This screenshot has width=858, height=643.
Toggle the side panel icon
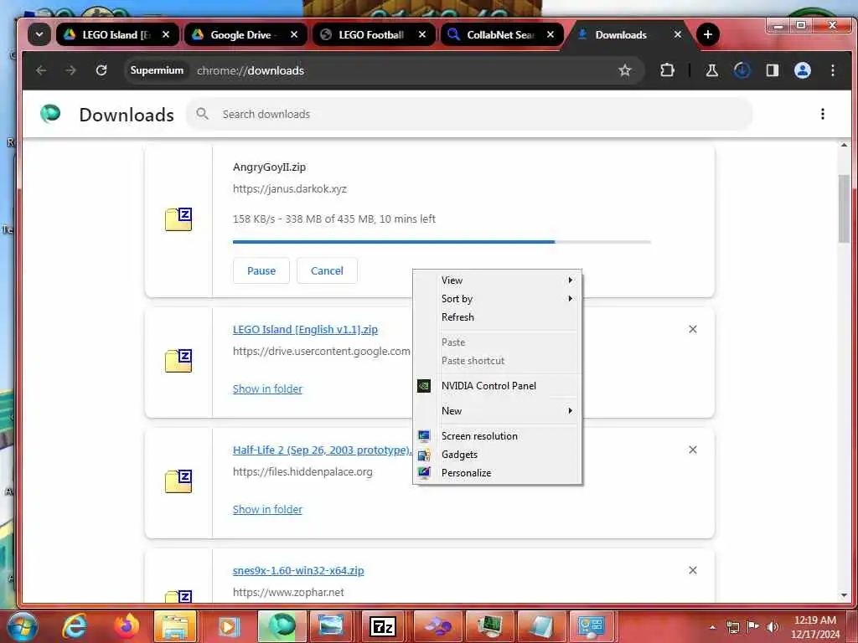point(772,70)
